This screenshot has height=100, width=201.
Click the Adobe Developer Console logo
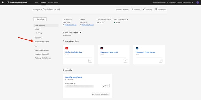(x=17, y=2)
